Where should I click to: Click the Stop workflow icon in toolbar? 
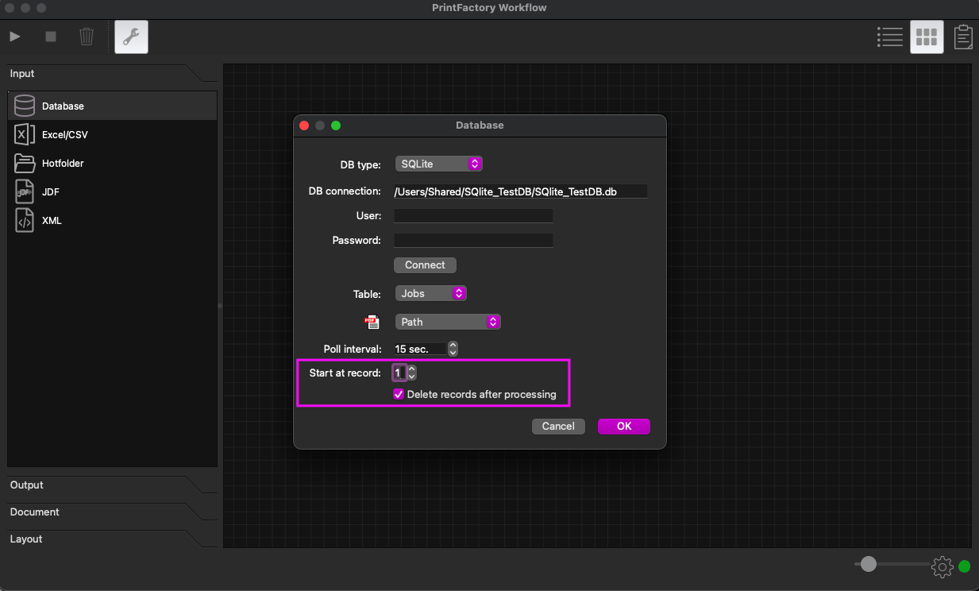pos(51,37)
